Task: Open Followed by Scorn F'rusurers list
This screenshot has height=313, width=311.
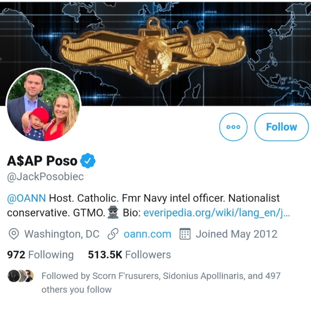Action: [x=161, y=283]
